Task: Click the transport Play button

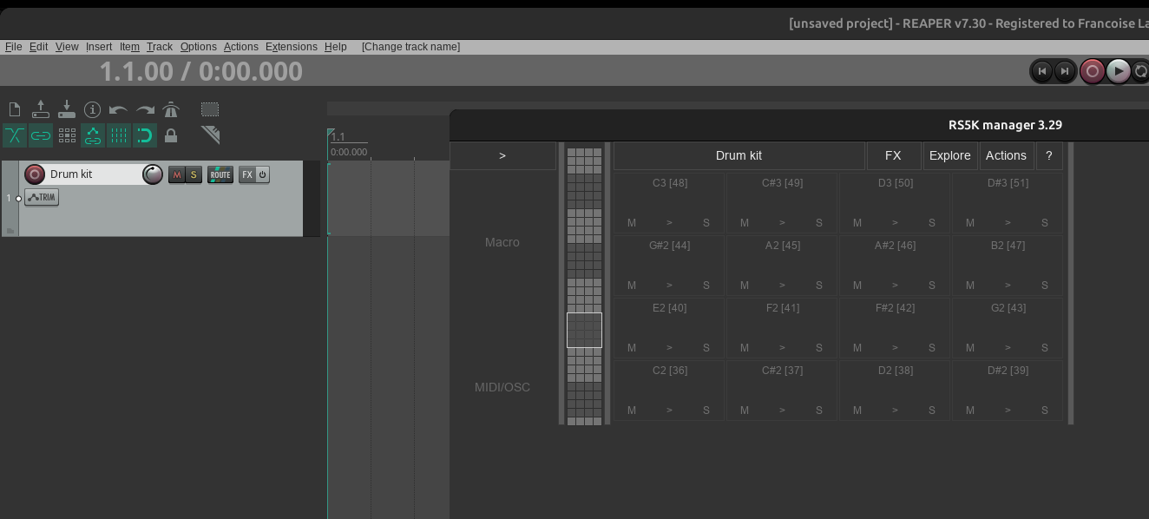Action: coord(1119,71)
